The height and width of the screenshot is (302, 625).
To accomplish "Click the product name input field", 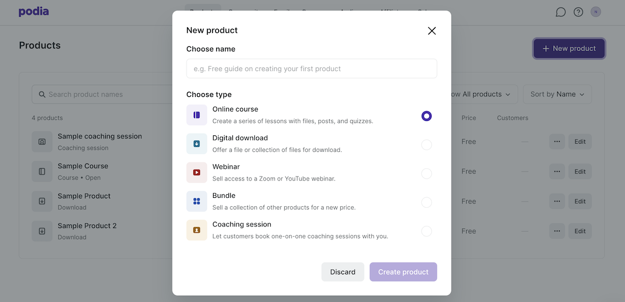I will (311, 69).
